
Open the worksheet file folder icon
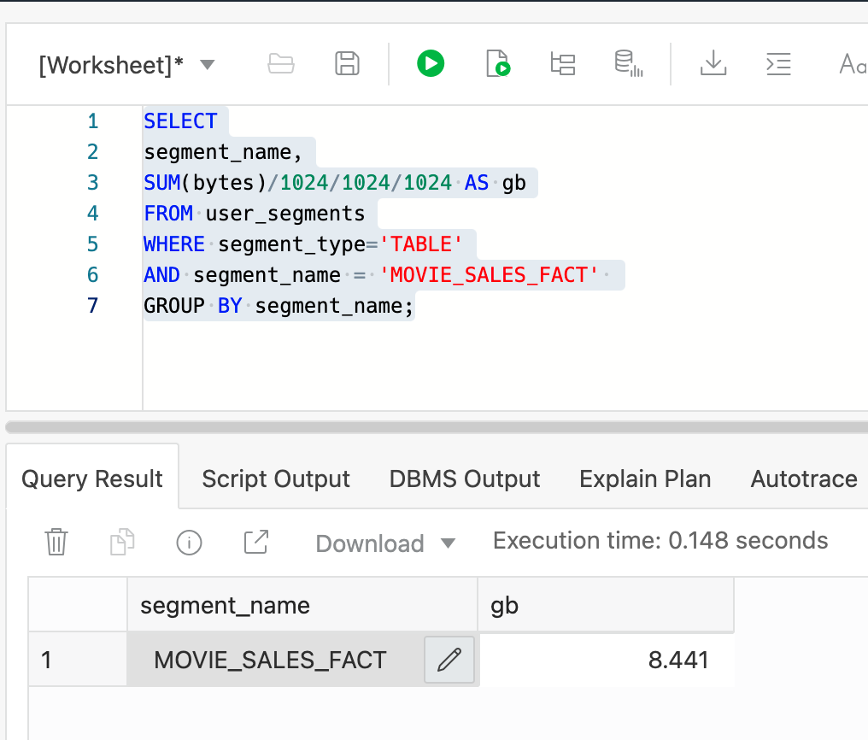click(x=280, y=63)
